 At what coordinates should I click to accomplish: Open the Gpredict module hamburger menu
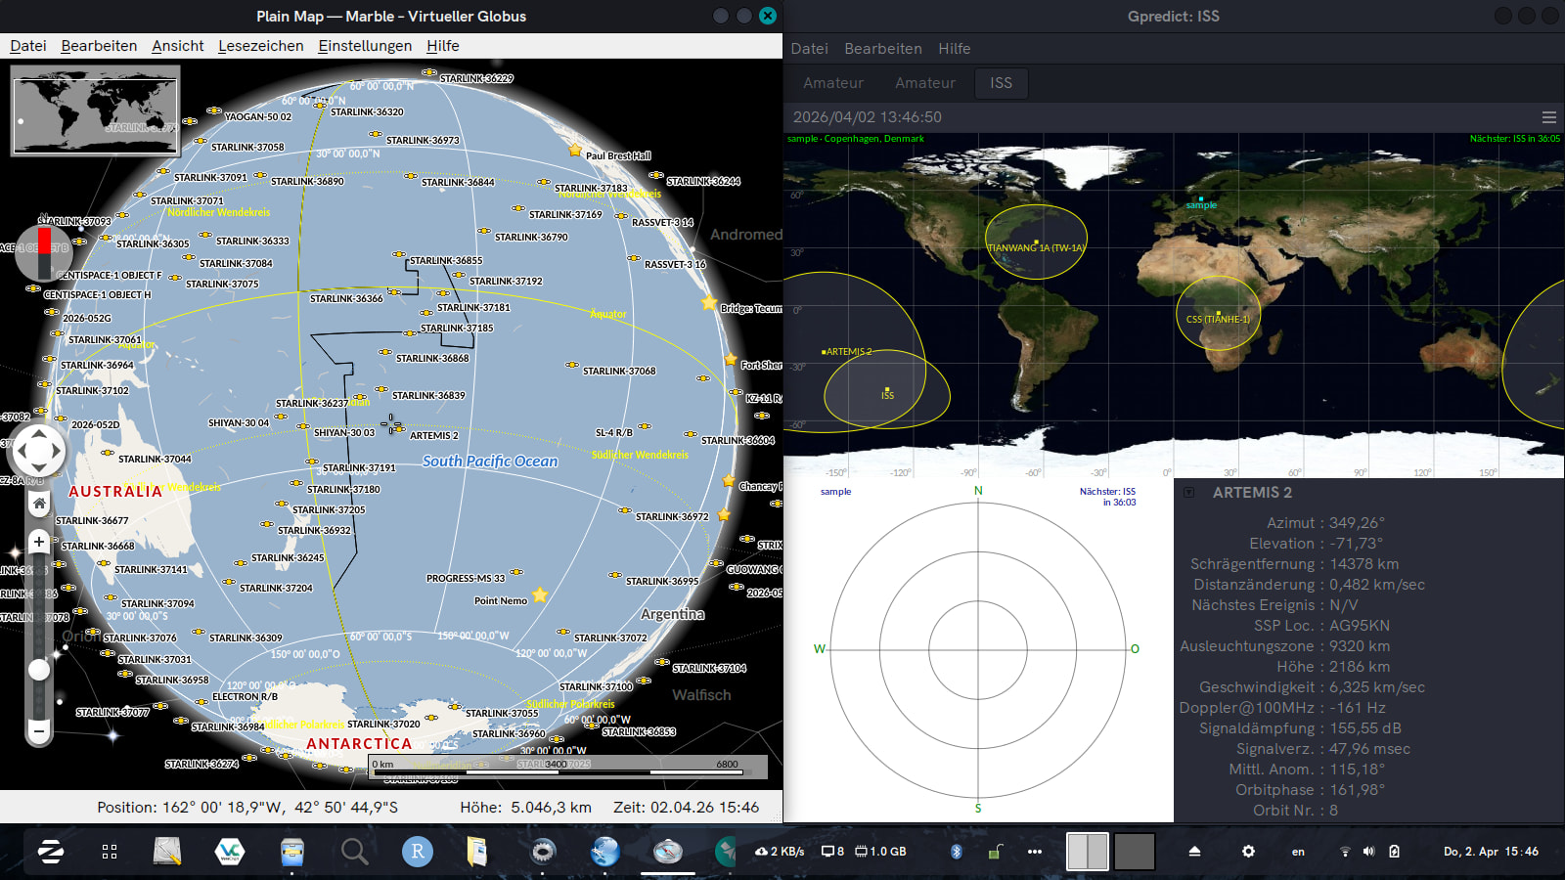tap(1549, 117)
